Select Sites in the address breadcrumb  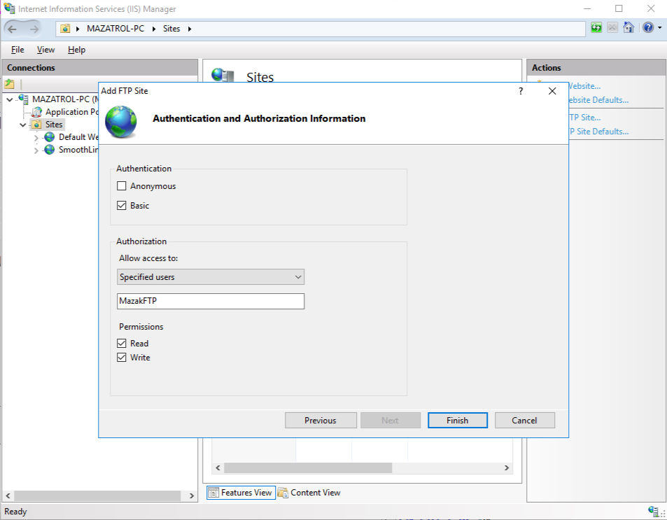[x=171, y=29]
